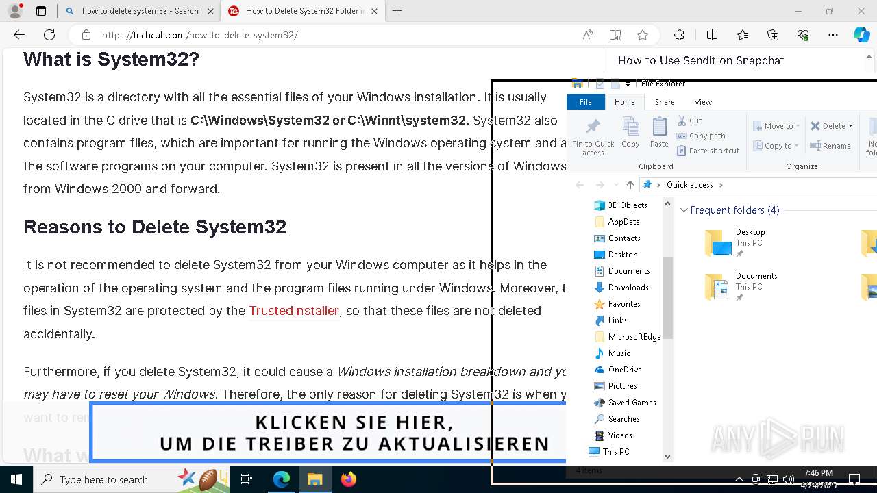The width and height of the screenshot is (877, 493).
Task: Open Edge Settings and more menu
Action: coord(833,35)
